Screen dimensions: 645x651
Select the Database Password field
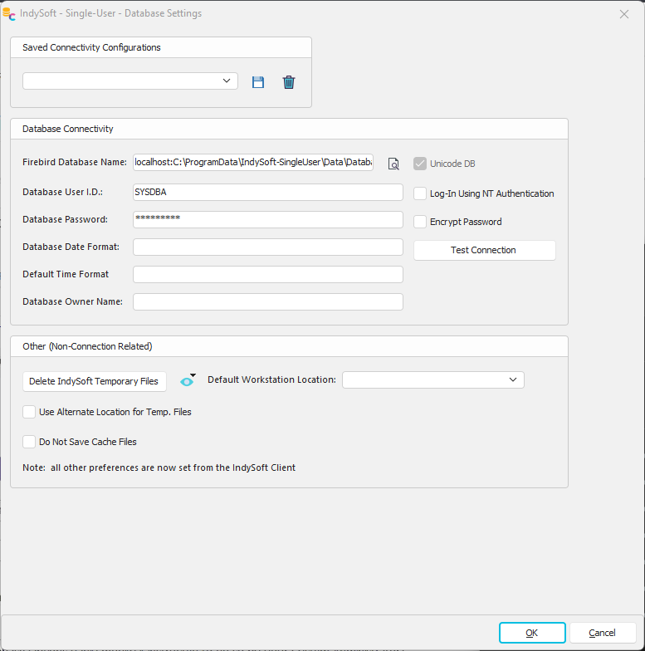pos(267,219)
